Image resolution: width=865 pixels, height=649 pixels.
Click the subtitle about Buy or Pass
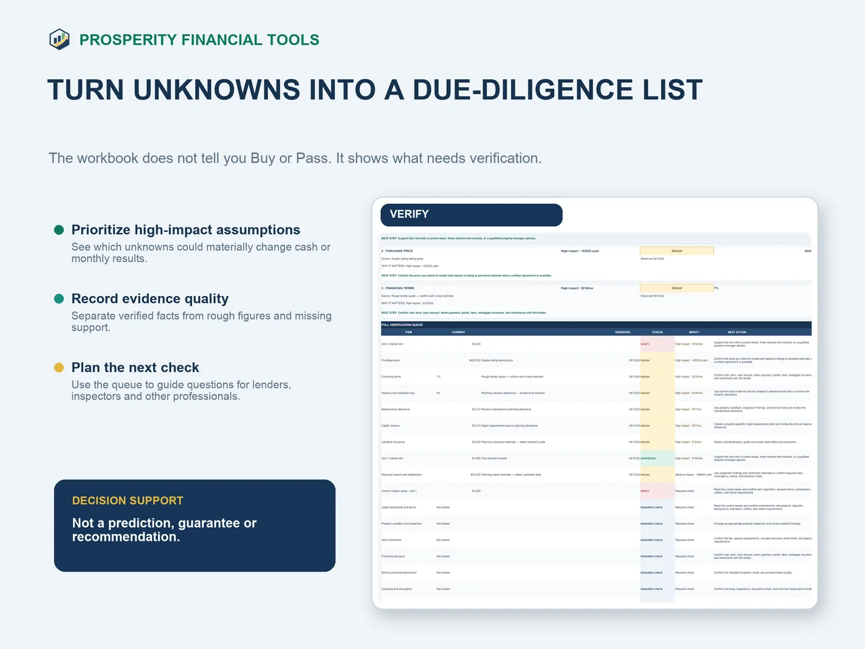coord(295,158)
